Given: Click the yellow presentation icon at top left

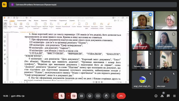Looking at the screenshot, I should (x=4, y=4).
